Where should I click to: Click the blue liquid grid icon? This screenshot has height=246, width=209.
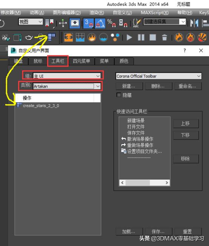coord(80,37)
